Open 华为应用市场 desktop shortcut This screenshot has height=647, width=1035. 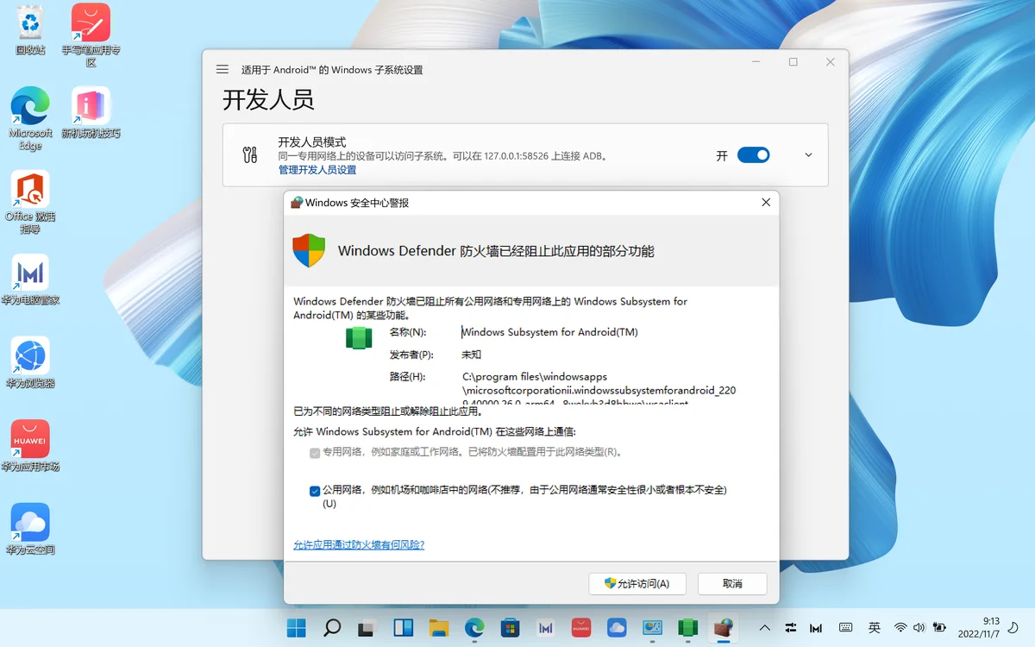[x=30, y=446]
